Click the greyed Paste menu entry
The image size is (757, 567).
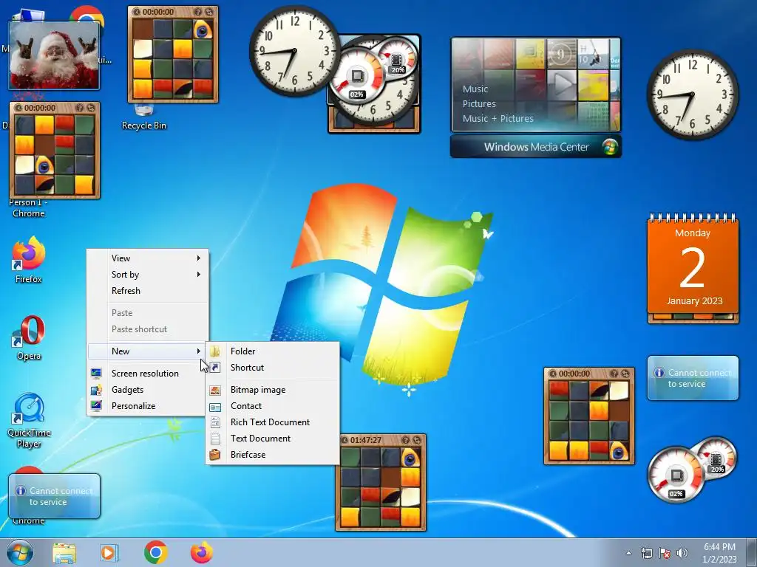pos(148,312)
